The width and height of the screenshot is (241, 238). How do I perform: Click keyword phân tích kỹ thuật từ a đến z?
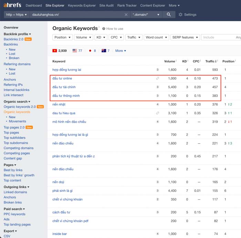click(73, 156)
